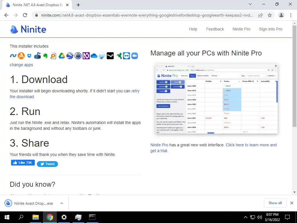Expand options for the downloaded Ninite exe
The width and height of the screenshot is (297, 223).
pyautogui.click(x=62, y=203)
